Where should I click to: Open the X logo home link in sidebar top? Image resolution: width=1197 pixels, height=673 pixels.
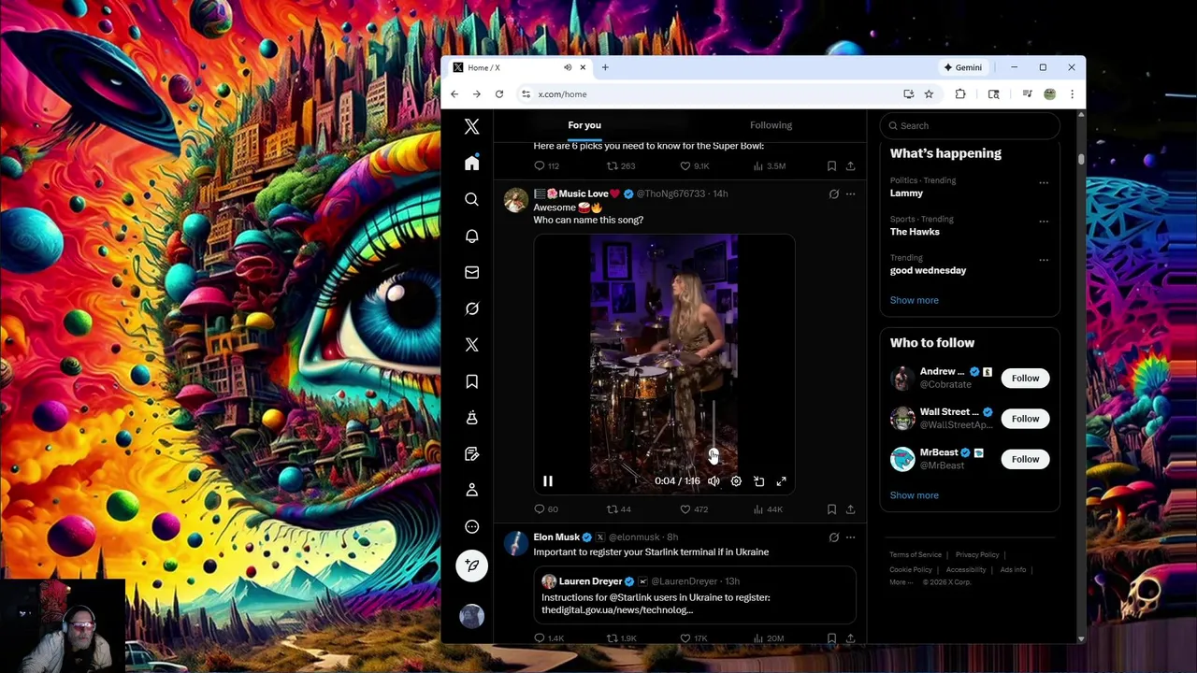[471, 126]
